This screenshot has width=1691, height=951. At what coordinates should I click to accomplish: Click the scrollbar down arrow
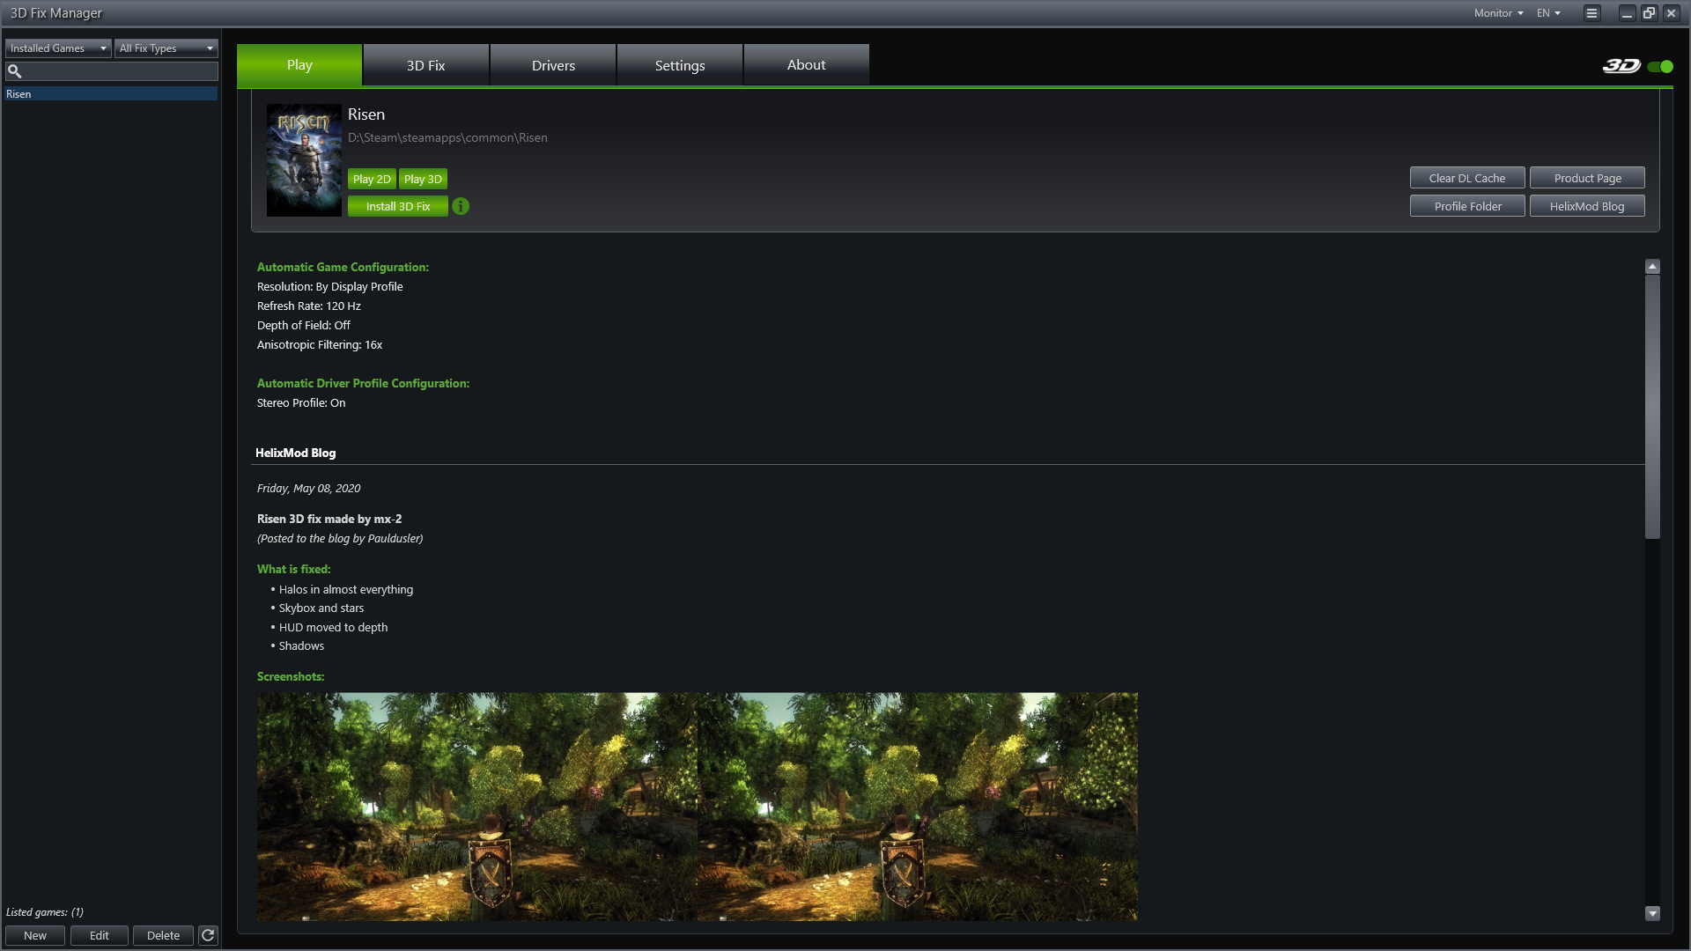(1652, 913)
